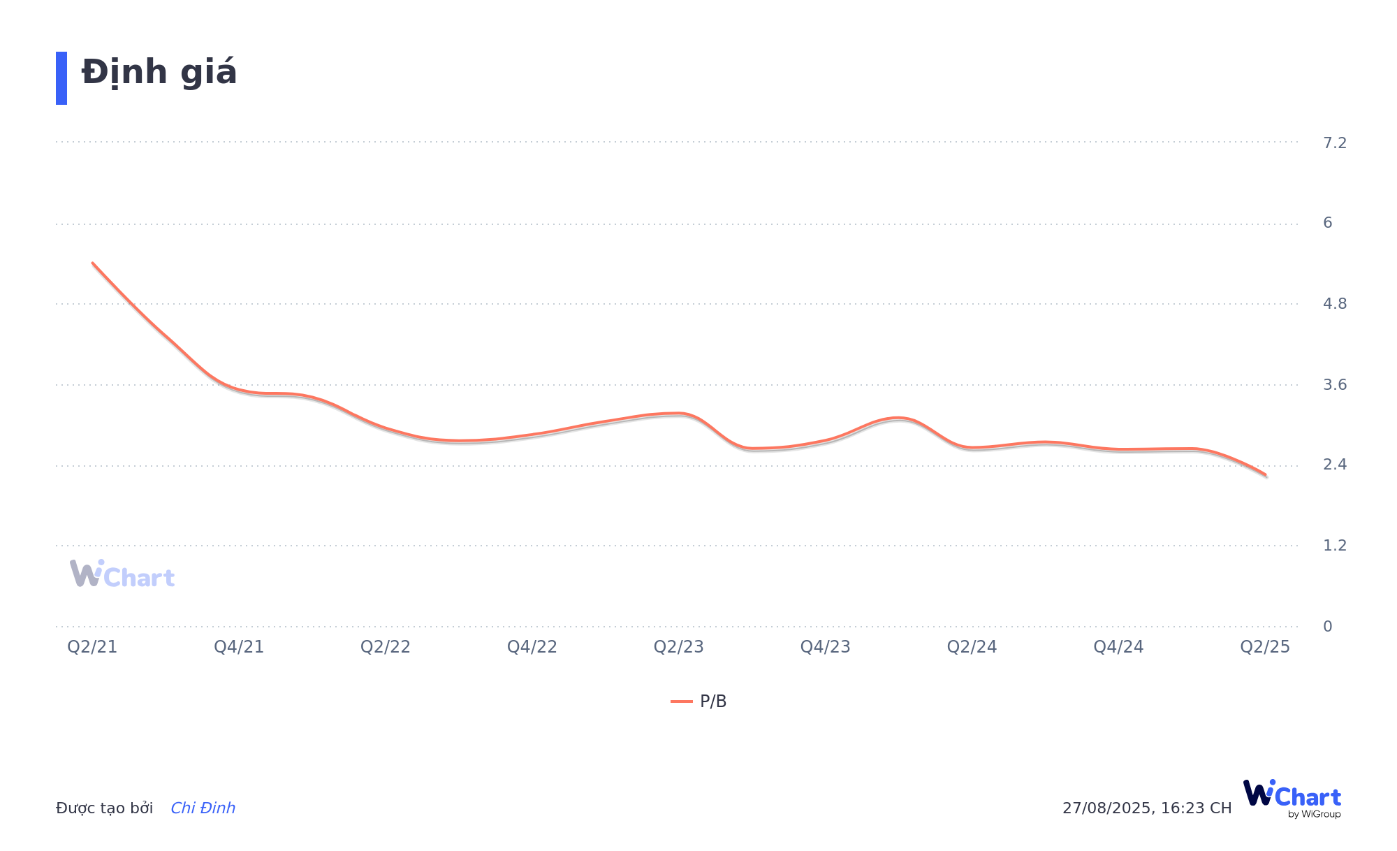Select the Q4/22 x-axis label

[x=532, y=647]
